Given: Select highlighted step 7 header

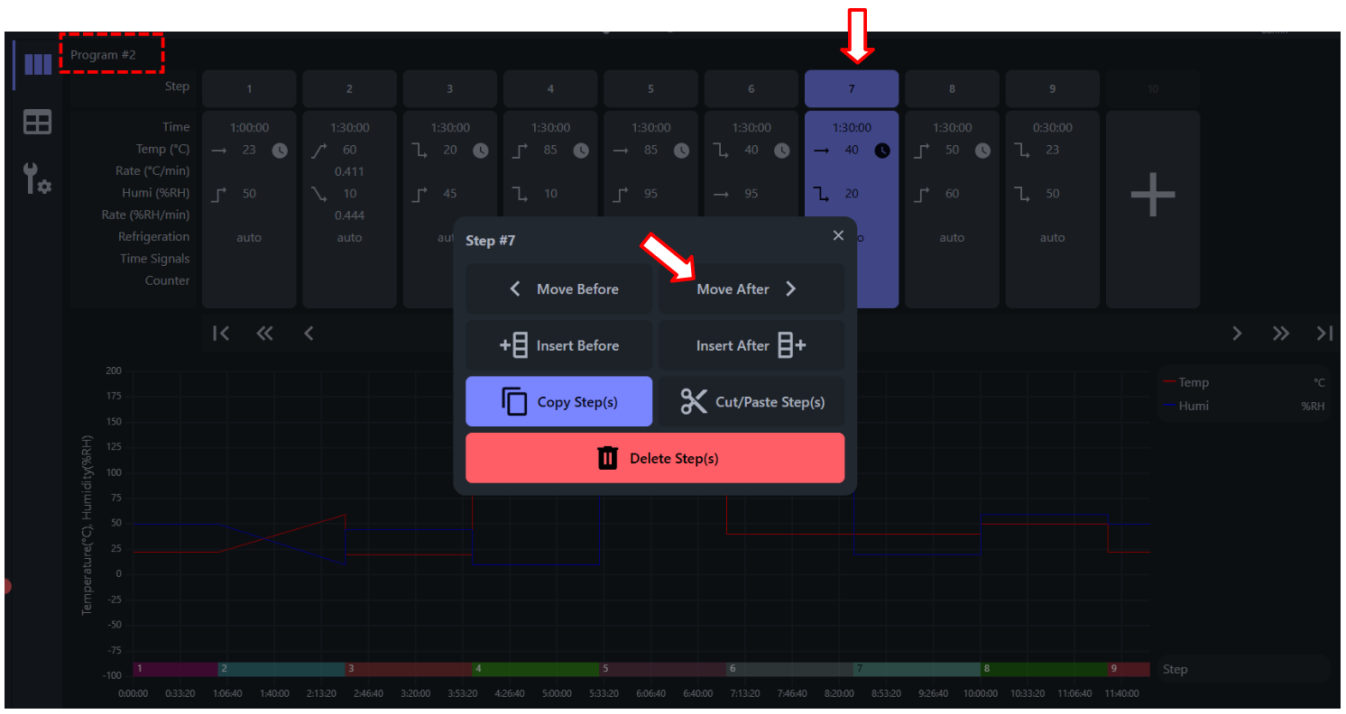Looking at the screenshot, I should tap(852, 89).
